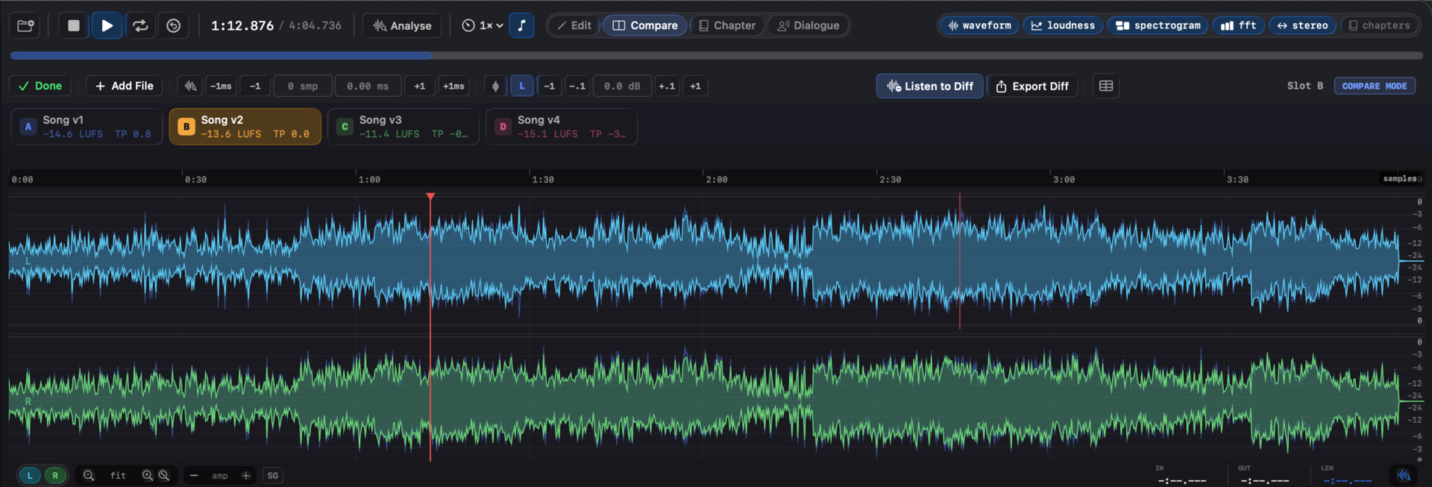The width and height of the screenshot is (1432, 487).
Task: Open the media folder icon
Action: pyautogui.click(x=25, y=25)
